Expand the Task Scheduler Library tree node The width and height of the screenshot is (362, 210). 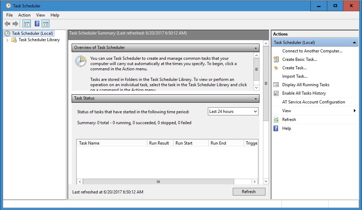pos(7,40)
